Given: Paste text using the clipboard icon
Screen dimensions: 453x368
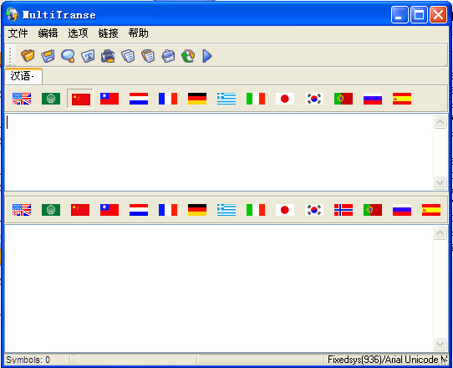Looking at the screenshot, I should point(148,56).
